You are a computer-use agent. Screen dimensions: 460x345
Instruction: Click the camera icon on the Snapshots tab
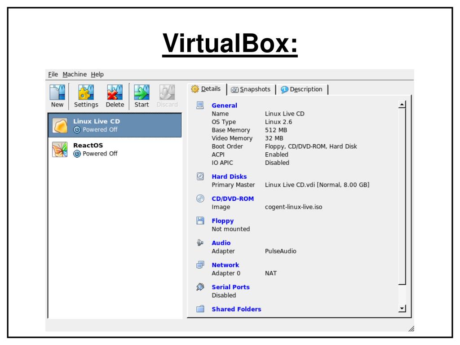[234, 90]
